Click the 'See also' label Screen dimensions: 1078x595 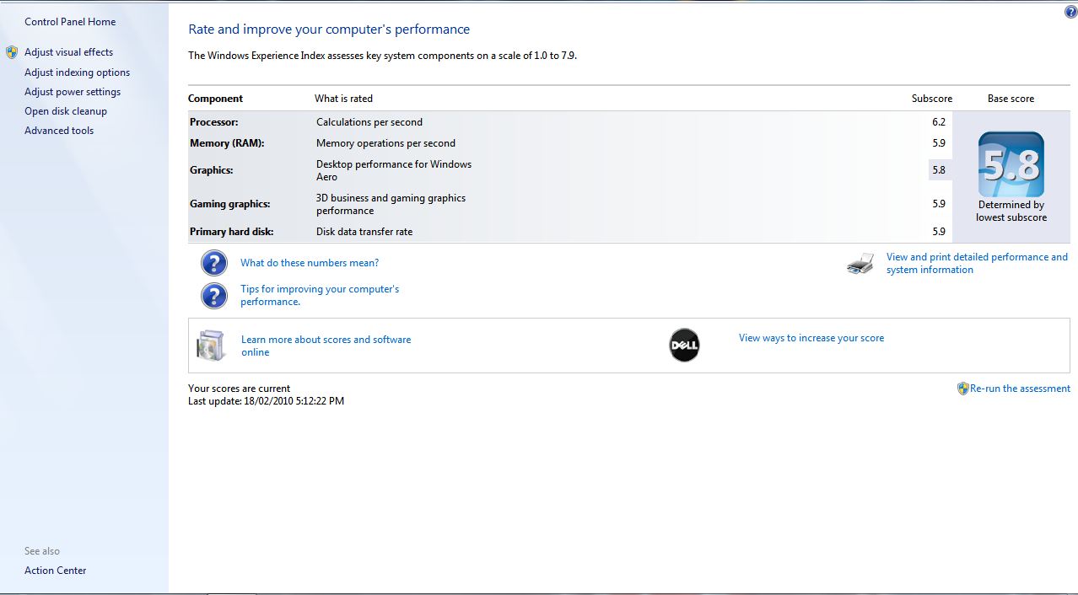coord(42,551)
